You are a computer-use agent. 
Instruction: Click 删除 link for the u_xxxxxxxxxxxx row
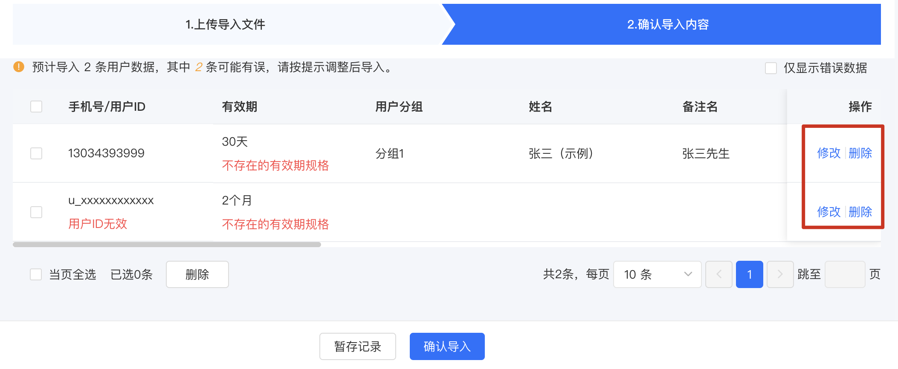[860, 212]
